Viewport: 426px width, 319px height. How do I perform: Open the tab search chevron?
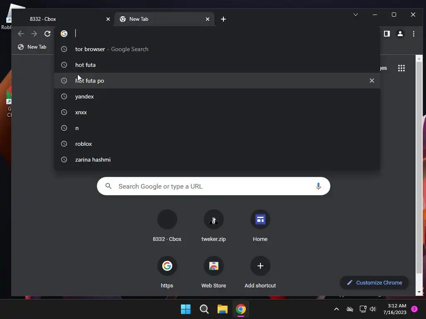(356, 15)
